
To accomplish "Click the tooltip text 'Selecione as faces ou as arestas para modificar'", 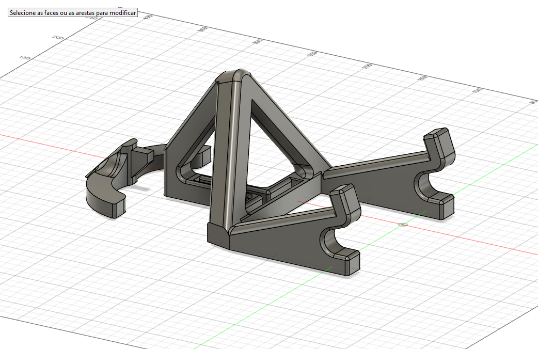I will coord(73,13).
